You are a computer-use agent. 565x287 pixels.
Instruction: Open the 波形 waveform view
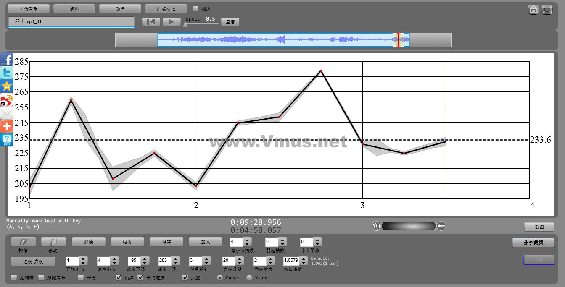(74, 8)
